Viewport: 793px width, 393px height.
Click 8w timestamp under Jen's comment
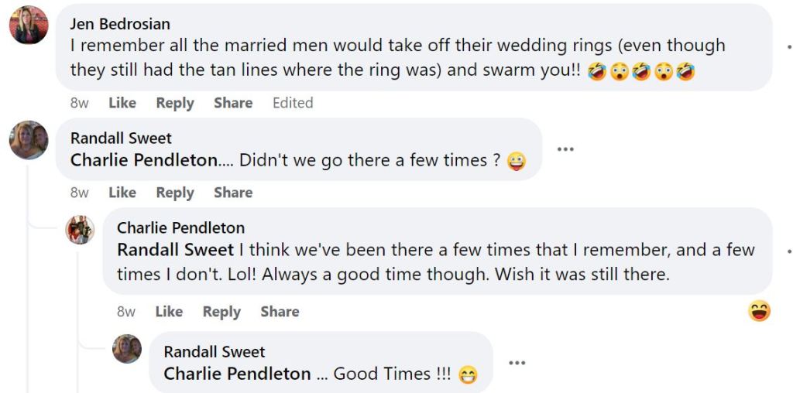[x=80, y=103]
